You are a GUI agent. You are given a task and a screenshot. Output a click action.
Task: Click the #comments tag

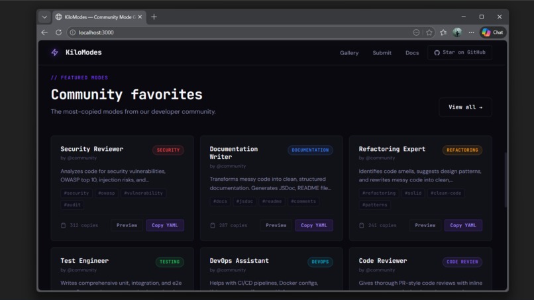pos(303,201)
